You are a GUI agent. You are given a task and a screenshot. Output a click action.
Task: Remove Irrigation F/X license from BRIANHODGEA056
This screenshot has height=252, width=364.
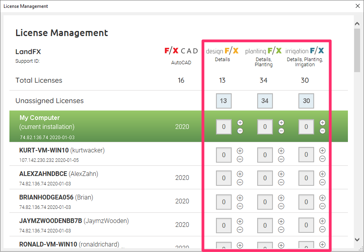point(322,206)
